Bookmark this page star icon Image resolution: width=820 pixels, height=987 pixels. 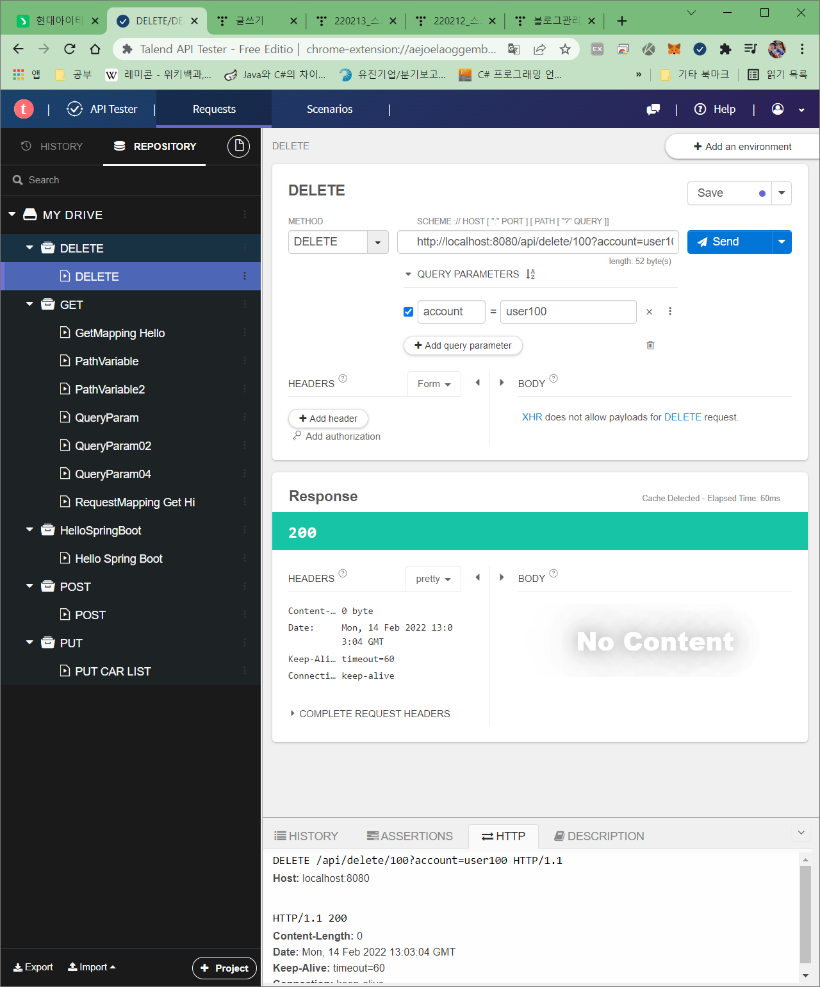(565, 49)
